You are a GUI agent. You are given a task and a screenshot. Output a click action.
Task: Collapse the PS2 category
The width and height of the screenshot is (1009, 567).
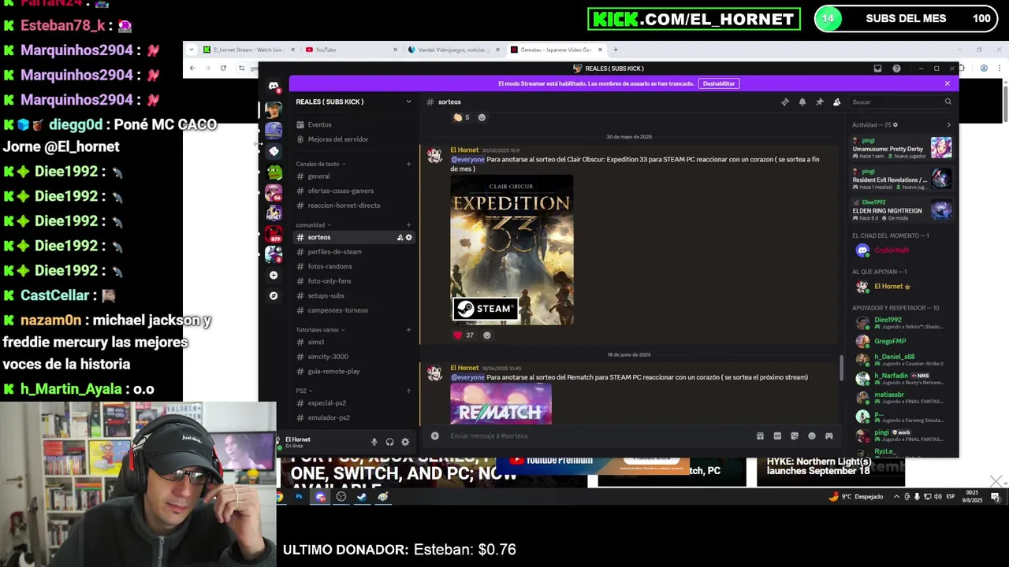click(304, 391)
